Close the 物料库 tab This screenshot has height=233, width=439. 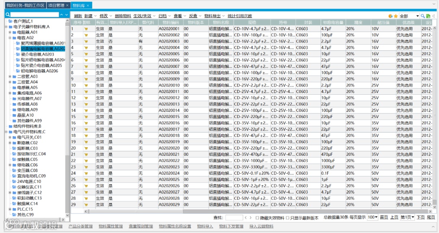[88, 6]
